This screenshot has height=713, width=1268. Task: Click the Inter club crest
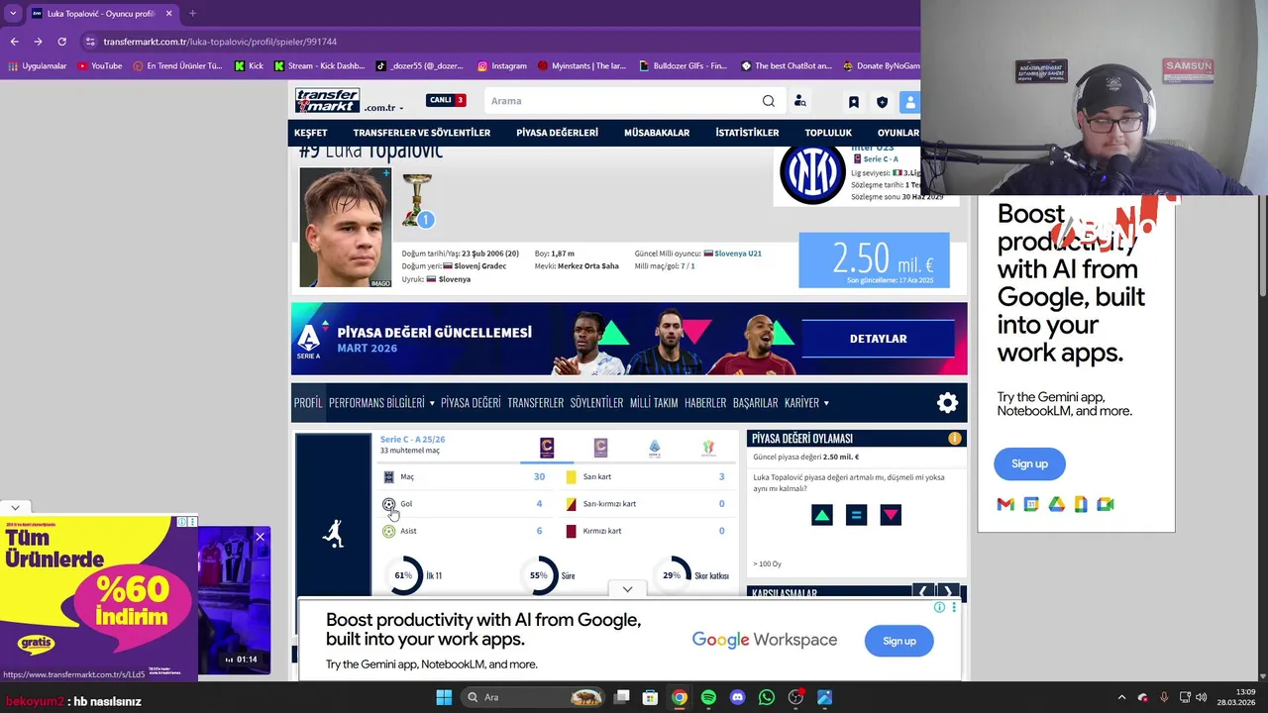click(811, 173)
